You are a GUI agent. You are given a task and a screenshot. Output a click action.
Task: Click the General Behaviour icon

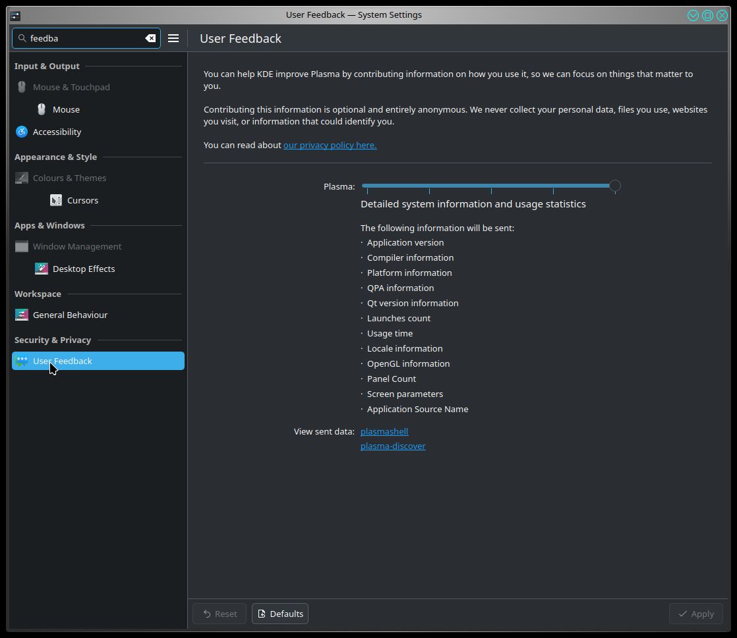[x=22, y=315]
